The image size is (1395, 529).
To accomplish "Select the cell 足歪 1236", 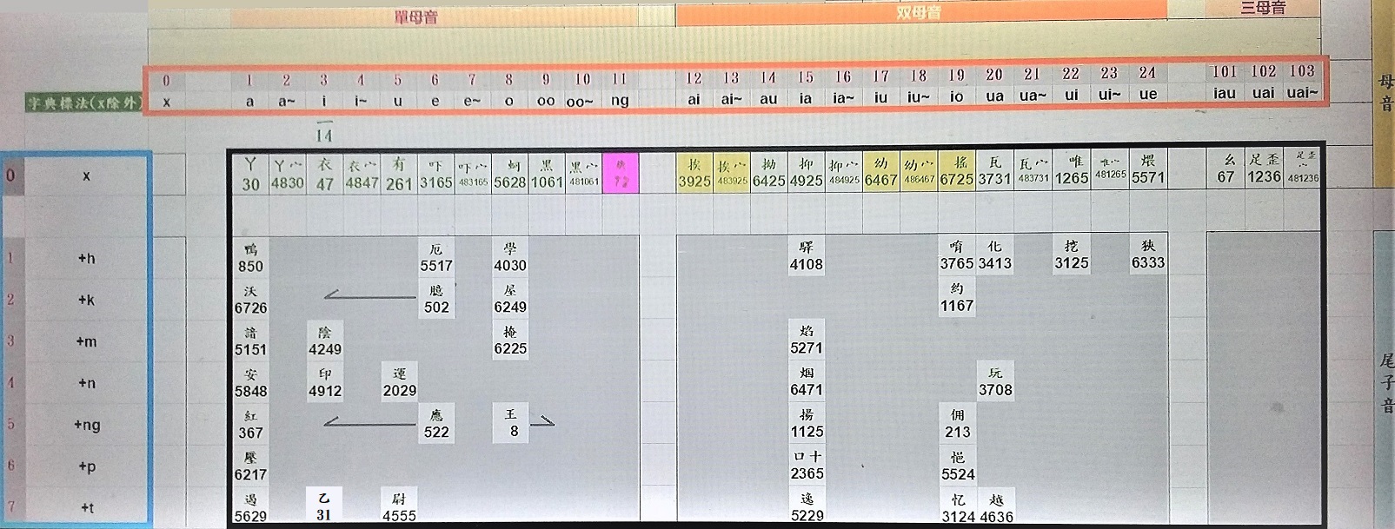I will tap(1264, 169).
